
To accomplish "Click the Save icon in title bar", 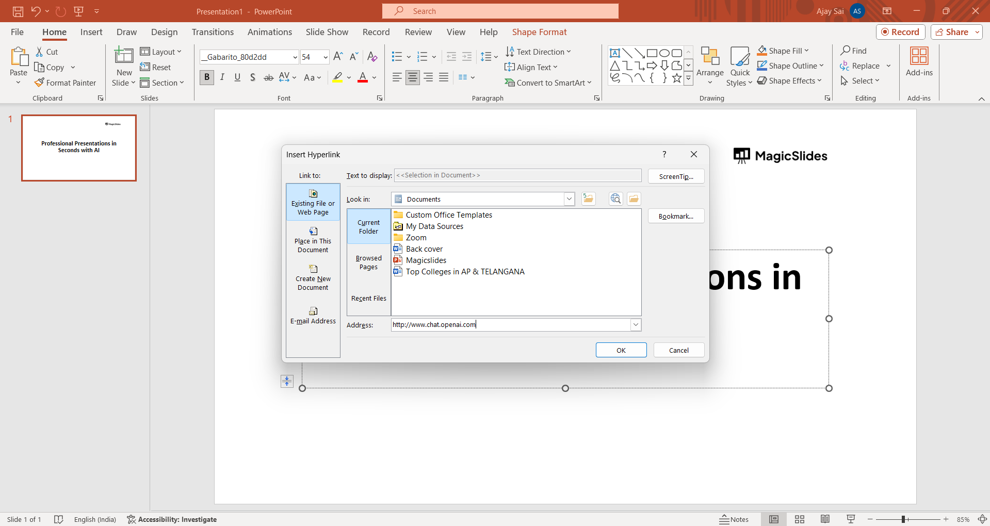I will pyautogui.click(x=18, y=11).
